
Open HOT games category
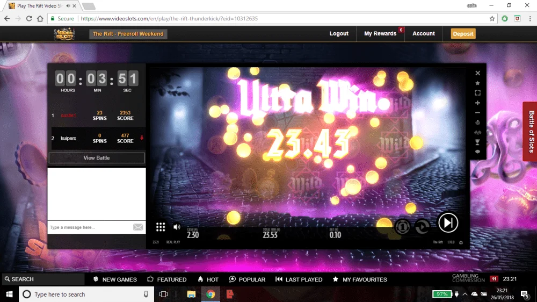point(208,279)
